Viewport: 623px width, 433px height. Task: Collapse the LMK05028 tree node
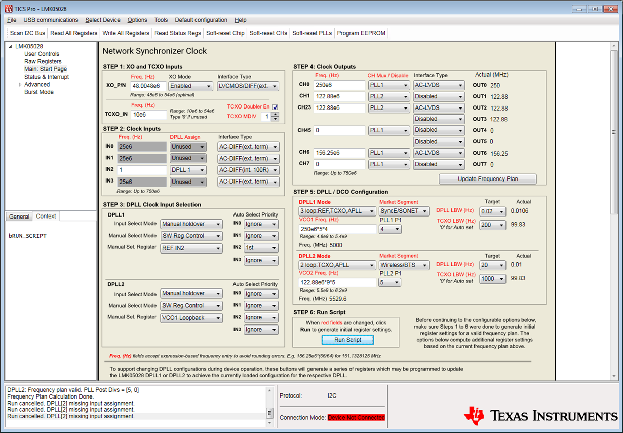(10, 46)
